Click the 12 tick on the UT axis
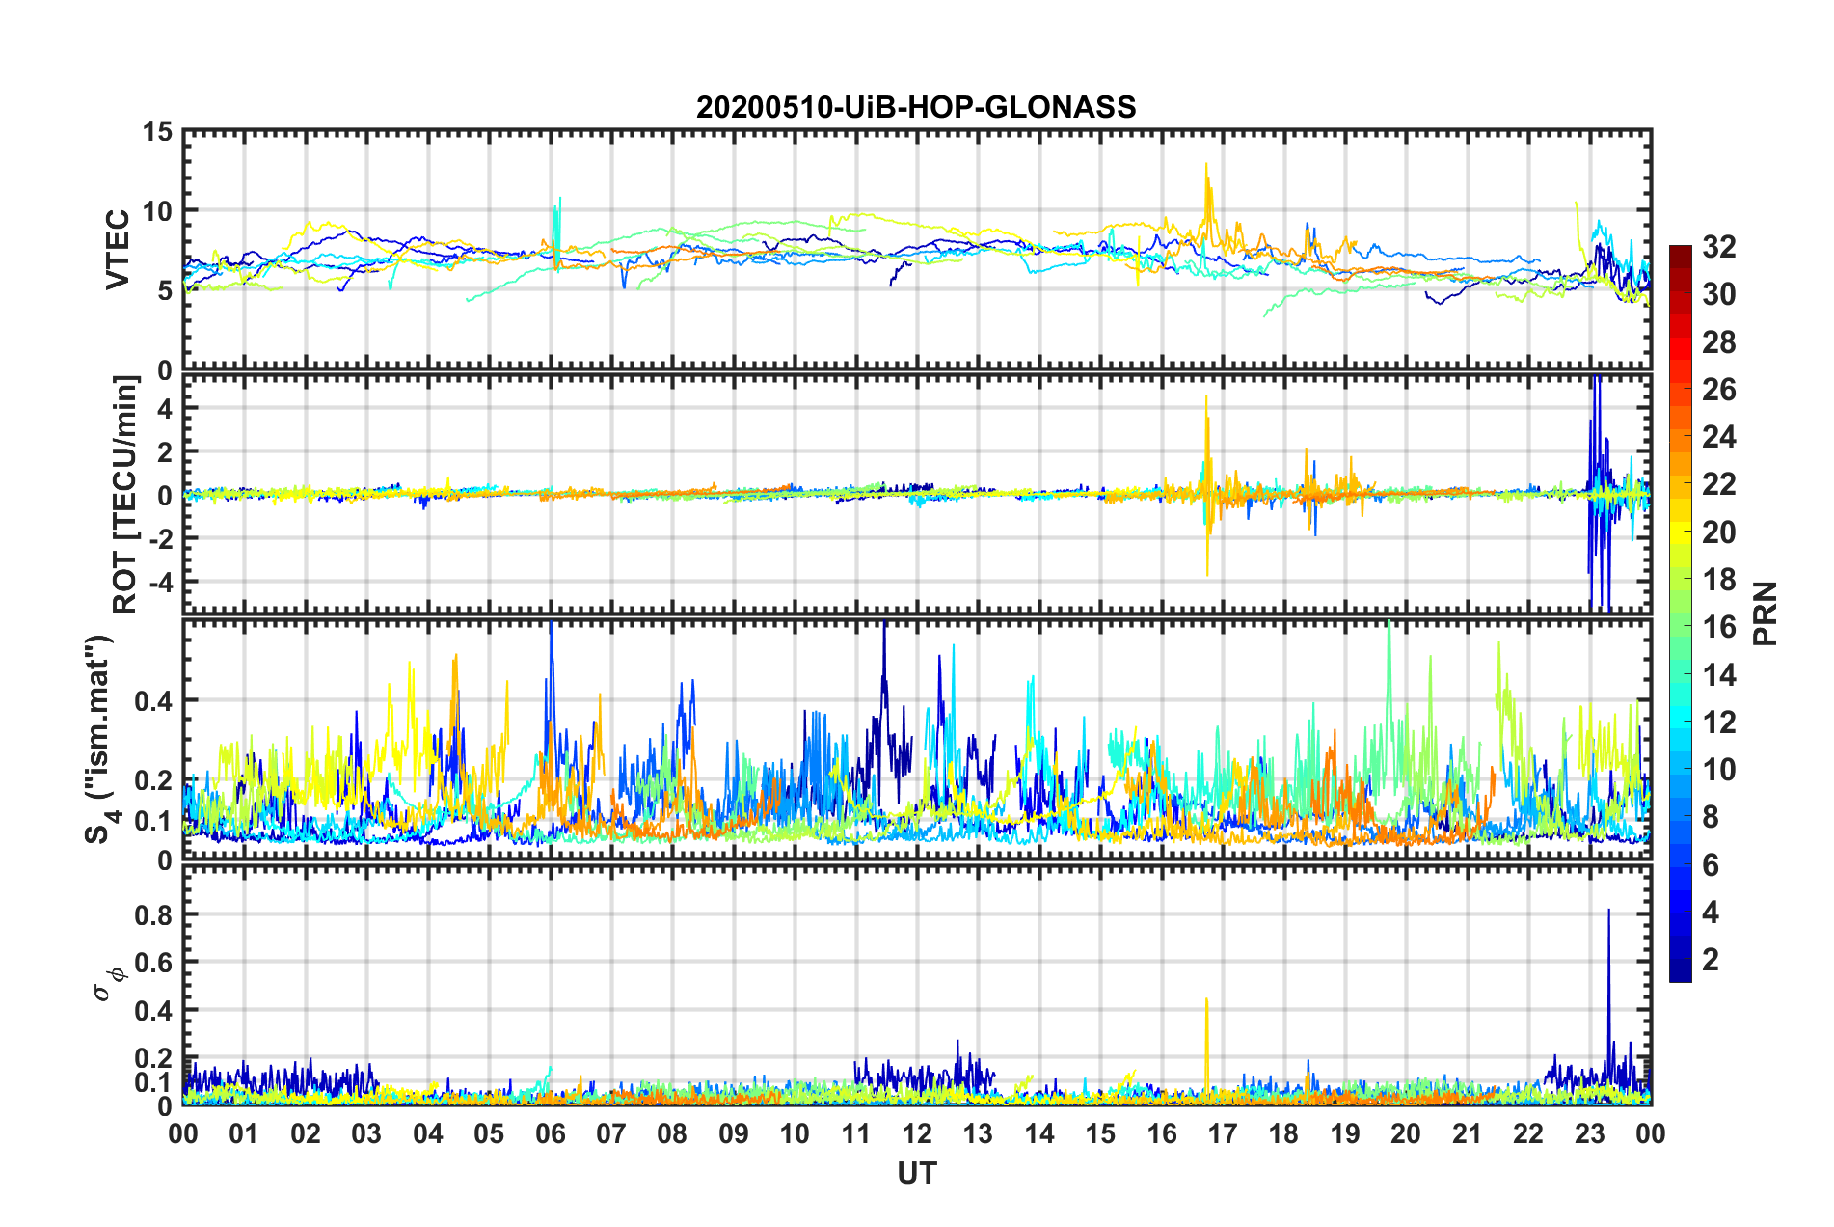This screenshot has width=1834, height=1227. (x=917, y=1133)
